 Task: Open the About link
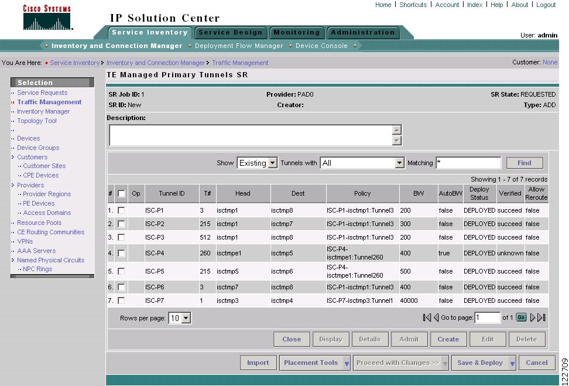point(520,5)
